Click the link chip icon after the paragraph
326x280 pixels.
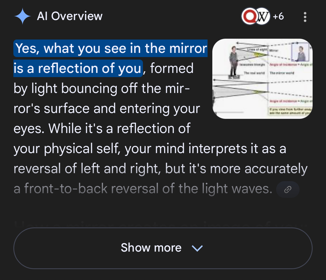288,190
